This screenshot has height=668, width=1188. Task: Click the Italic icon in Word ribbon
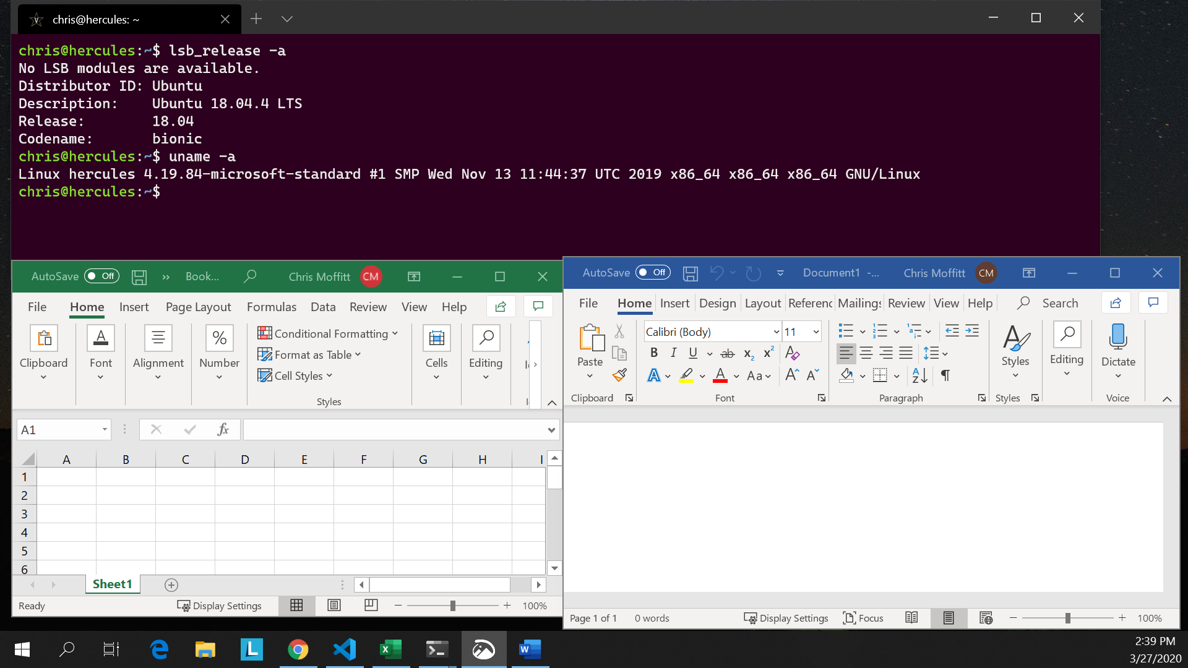673,353
